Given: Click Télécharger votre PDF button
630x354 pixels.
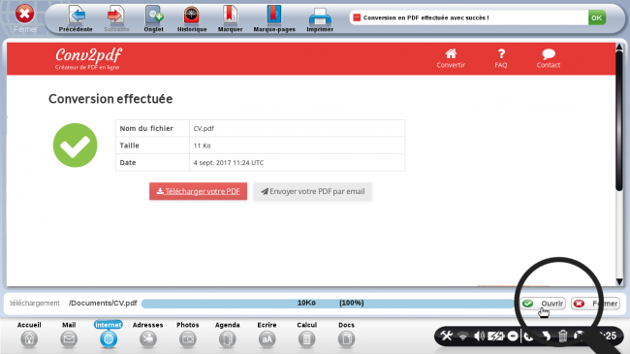Looking at the screenshot, I should tap(198, 191).
